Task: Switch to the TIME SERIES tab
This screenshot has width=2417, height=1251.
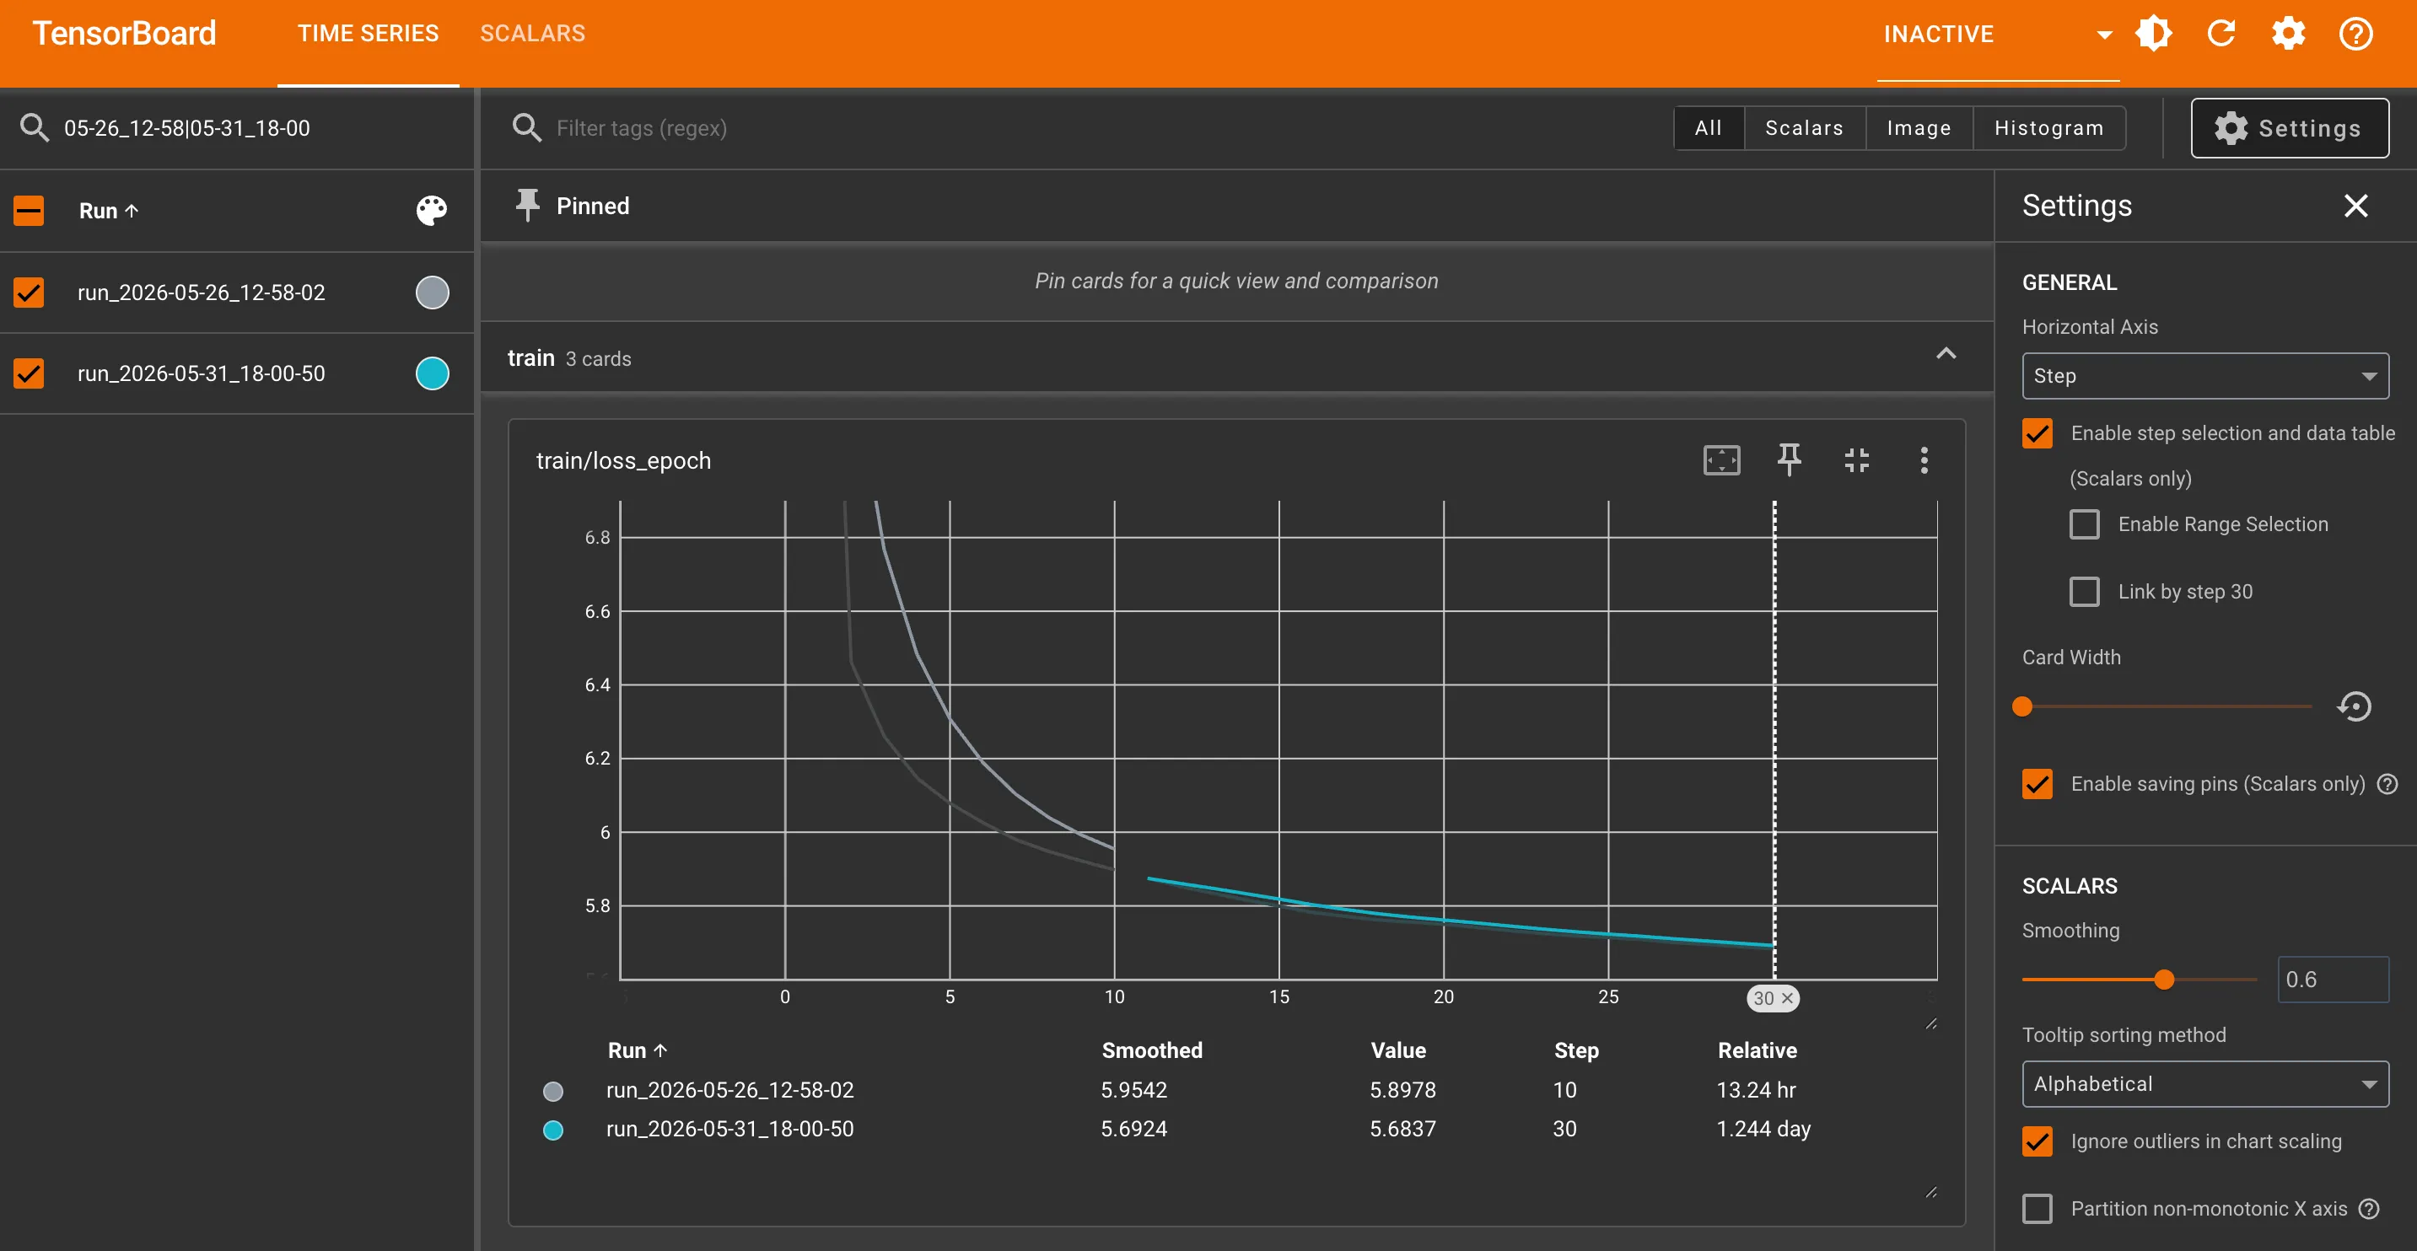Action: [368, 34]
